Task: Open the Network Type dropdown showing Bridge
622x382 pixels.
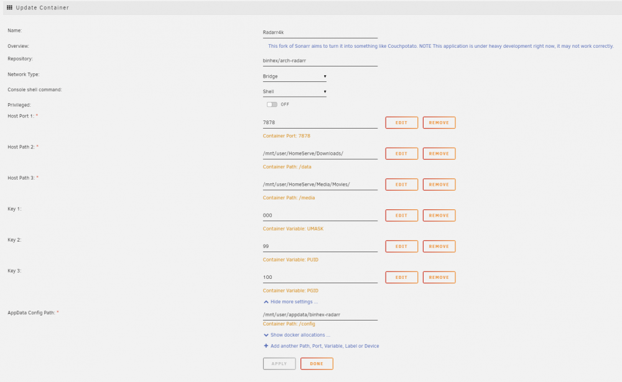Action: 294,76
